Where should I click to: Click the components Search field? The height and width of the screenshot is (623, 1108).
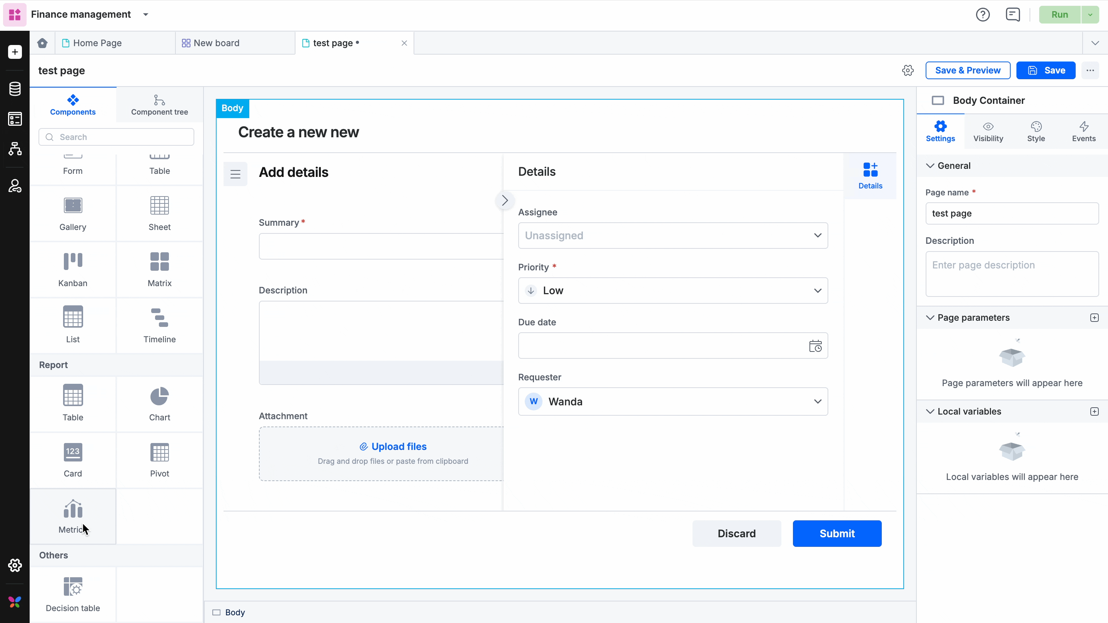116,137
